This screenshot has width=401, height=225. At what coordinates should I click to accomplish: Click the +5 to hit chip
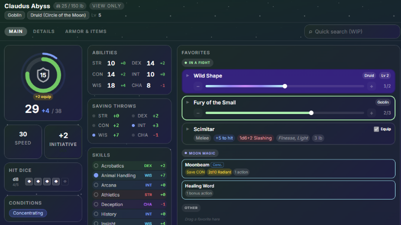pyautogui.click(x=224, y=138)
